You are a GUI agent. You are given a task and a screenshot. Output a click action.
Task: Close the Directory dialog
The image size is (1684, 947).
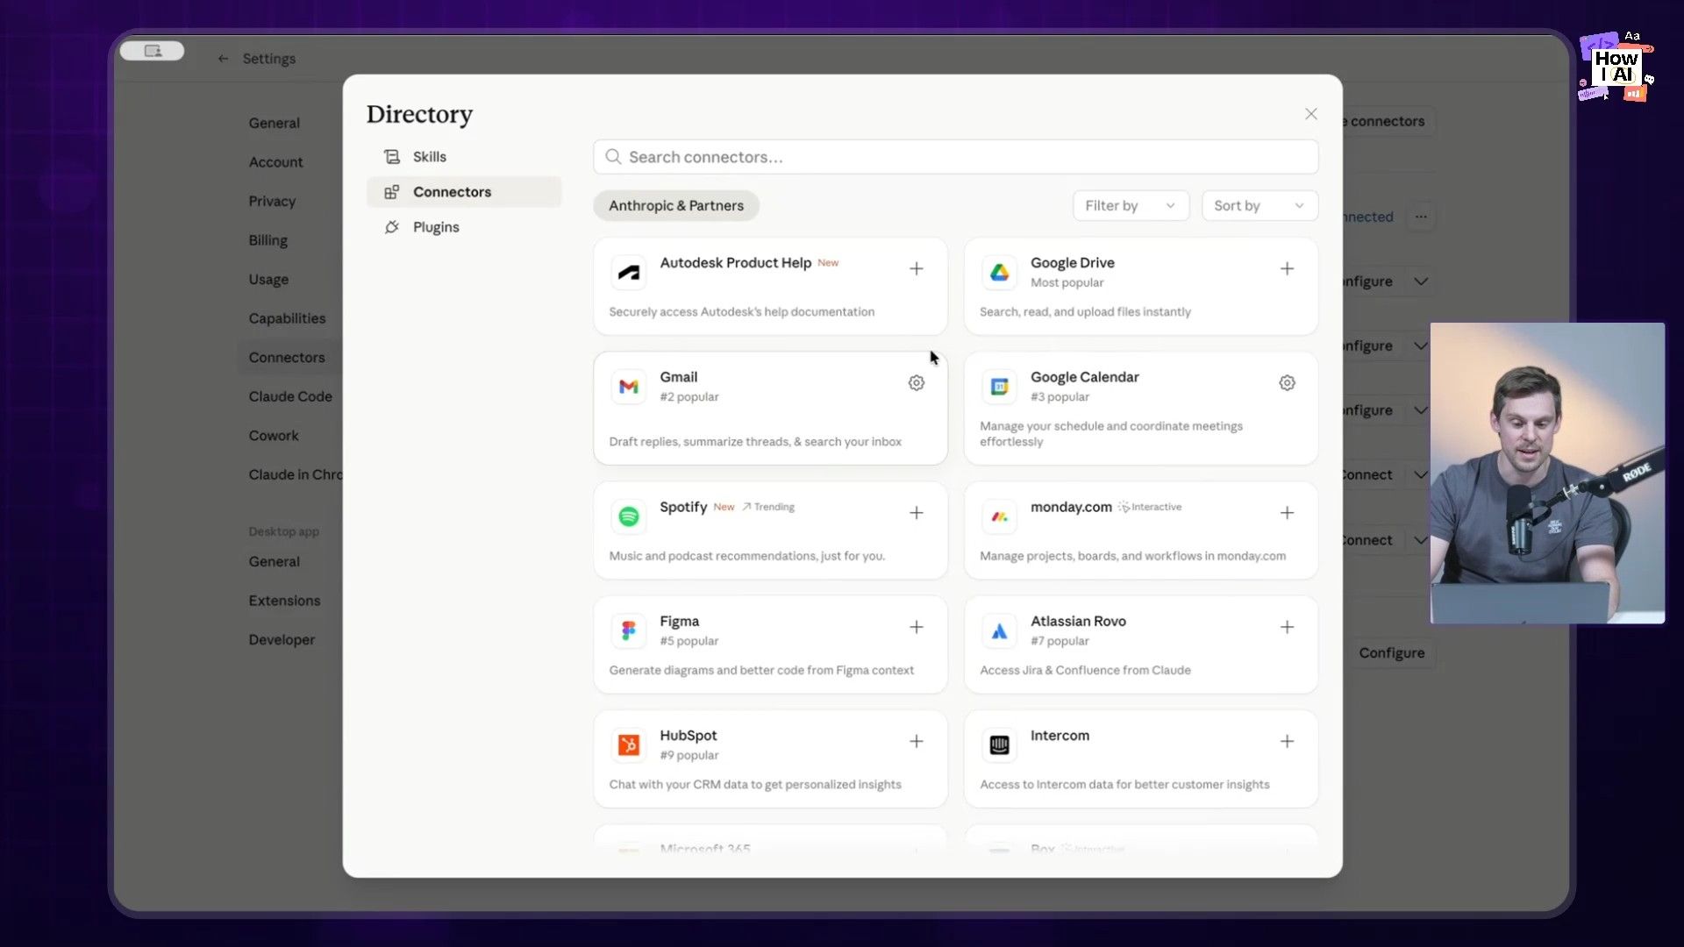click(x=1310, y=114)
